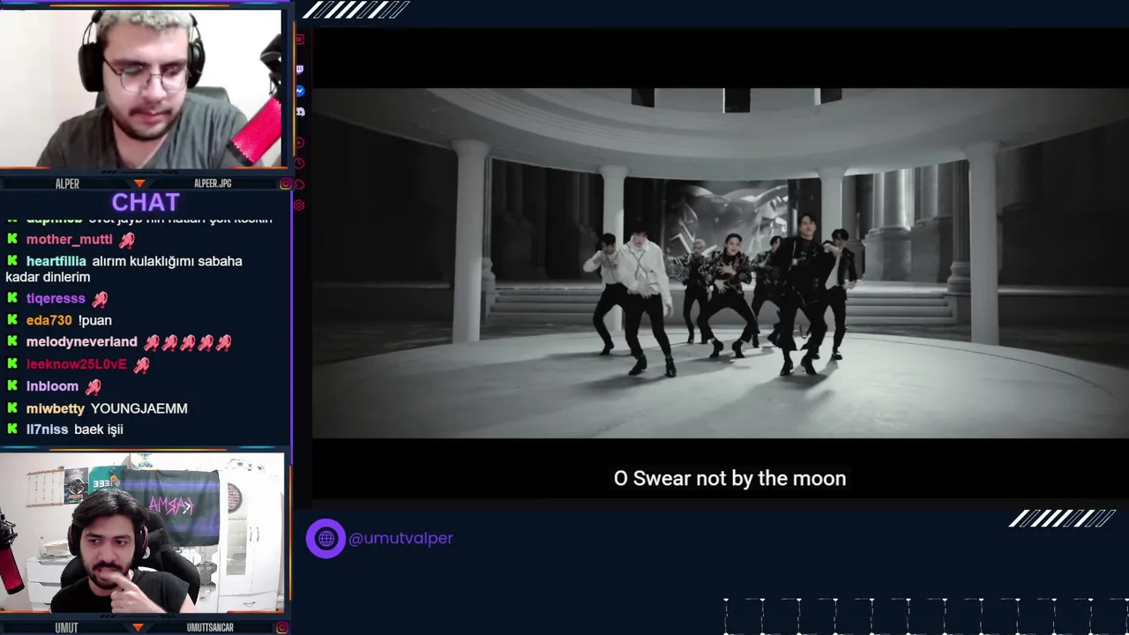
Task: Click the orange triangle under Alper's webcam
Action: [x=138, y=183]
